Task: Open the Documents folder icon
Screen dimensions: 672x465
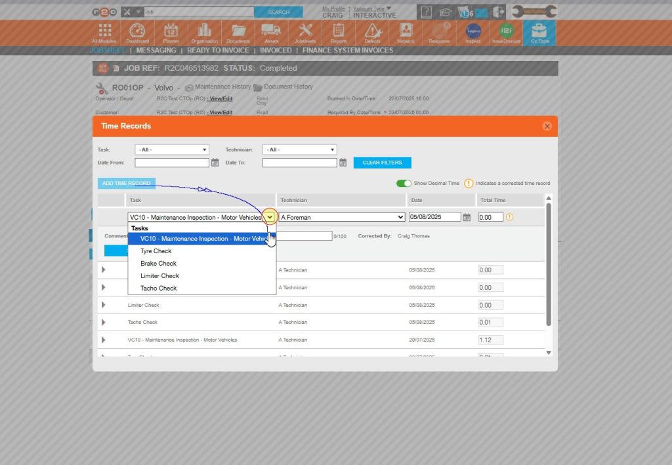Action: [238, 33]
